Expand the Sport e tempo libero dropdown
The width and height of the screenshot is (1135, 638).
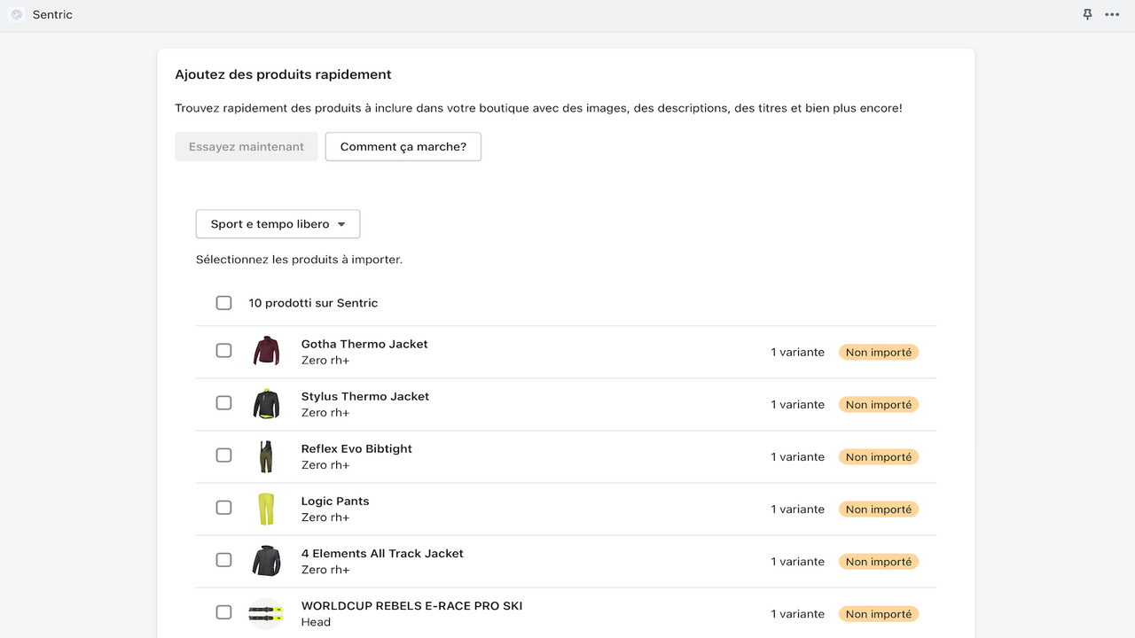(x=278, y=224)
